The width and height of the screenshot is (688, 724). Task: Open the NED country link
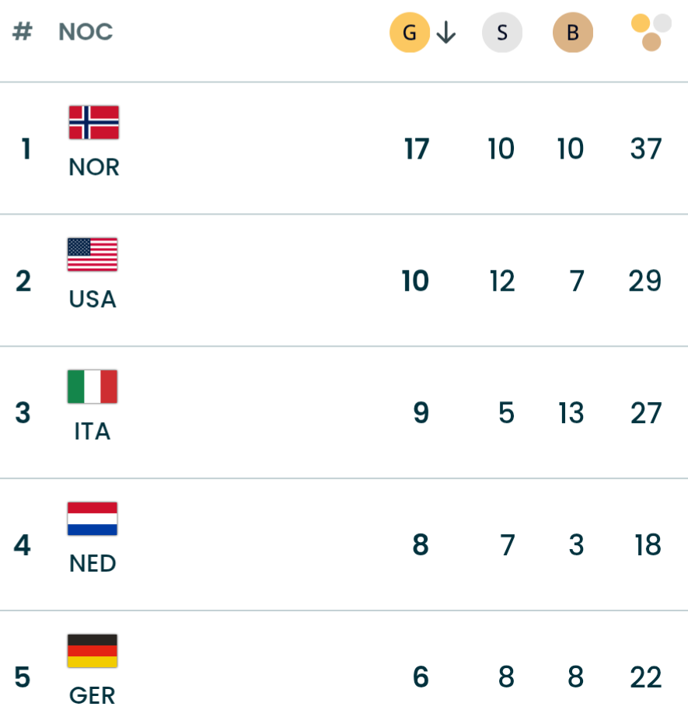pos(93,563)
